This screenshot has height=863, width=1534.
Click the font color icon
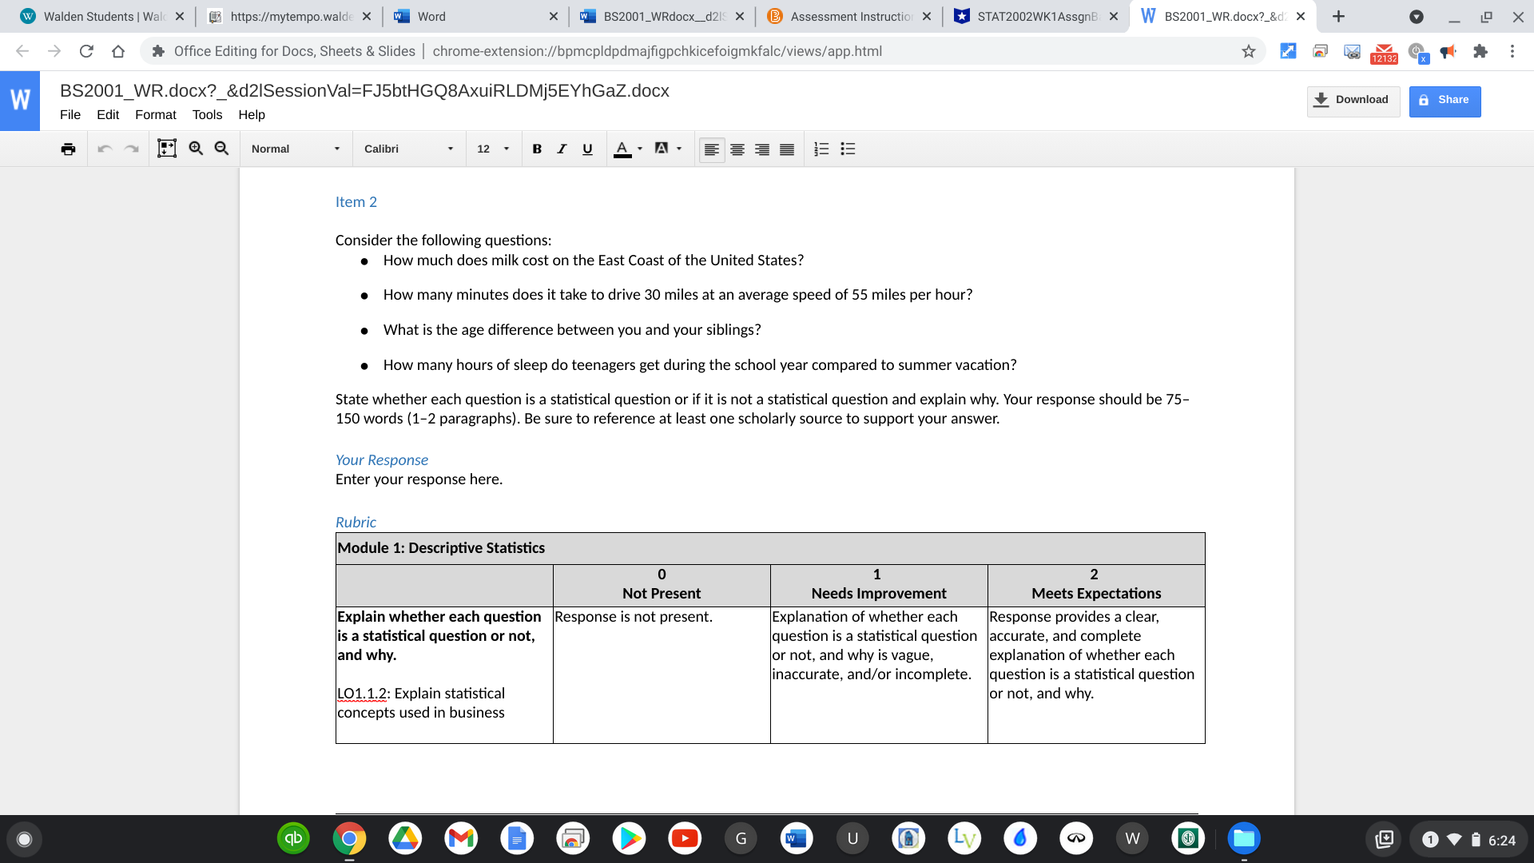622,148
